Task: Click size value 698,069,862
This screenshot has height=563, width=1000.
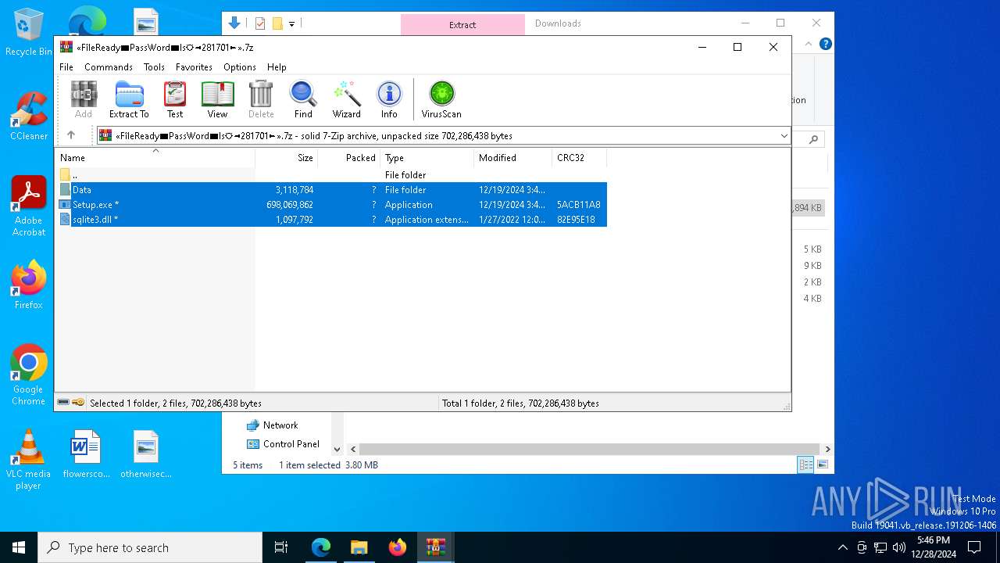Action: (290, 205)
